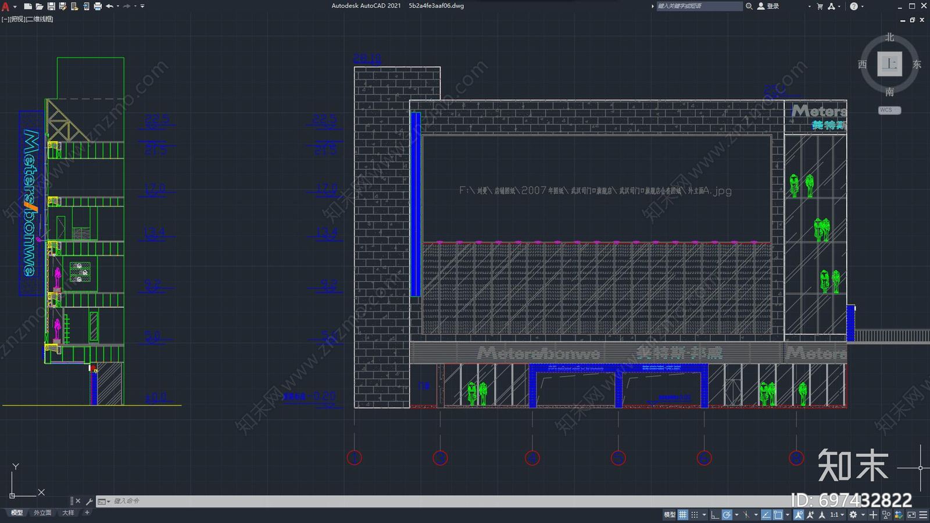Viewport: 930px width, 523px height.
Task: Click the Undo arrow
Action: pos(109,6)
